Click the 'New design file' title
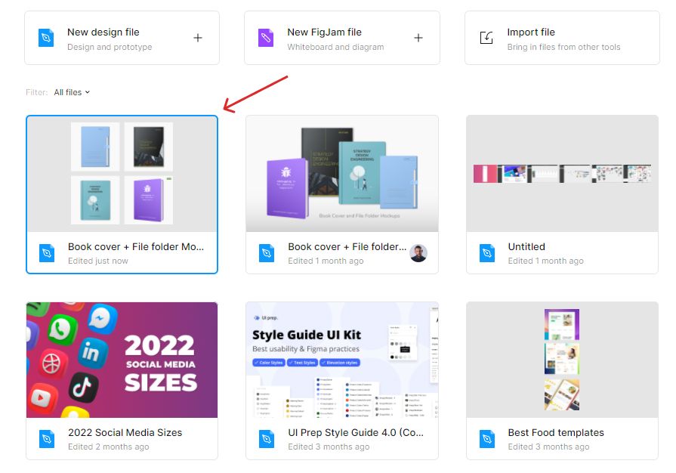The width and height of the screenshot is (676, 473). click(x=103, y=32)
